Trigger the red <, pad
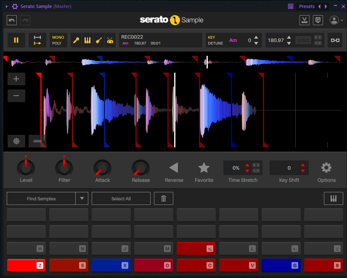Screen dimensions: 347x278 point(196,248)
